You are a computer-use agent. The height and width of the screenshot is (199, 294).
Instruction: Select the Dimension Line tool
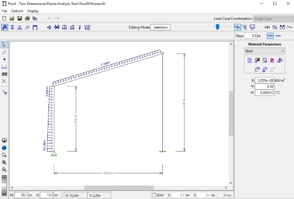click(4, 67)
